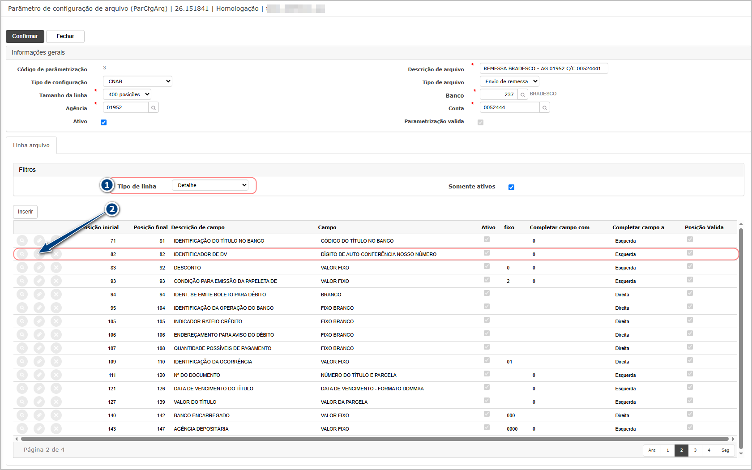The width and height of the screenshot is (752, 470).
Task: Edit the CONDIÇÃO PARA EMISSÃO DA PAPELETA row
Action: (39, 281)
